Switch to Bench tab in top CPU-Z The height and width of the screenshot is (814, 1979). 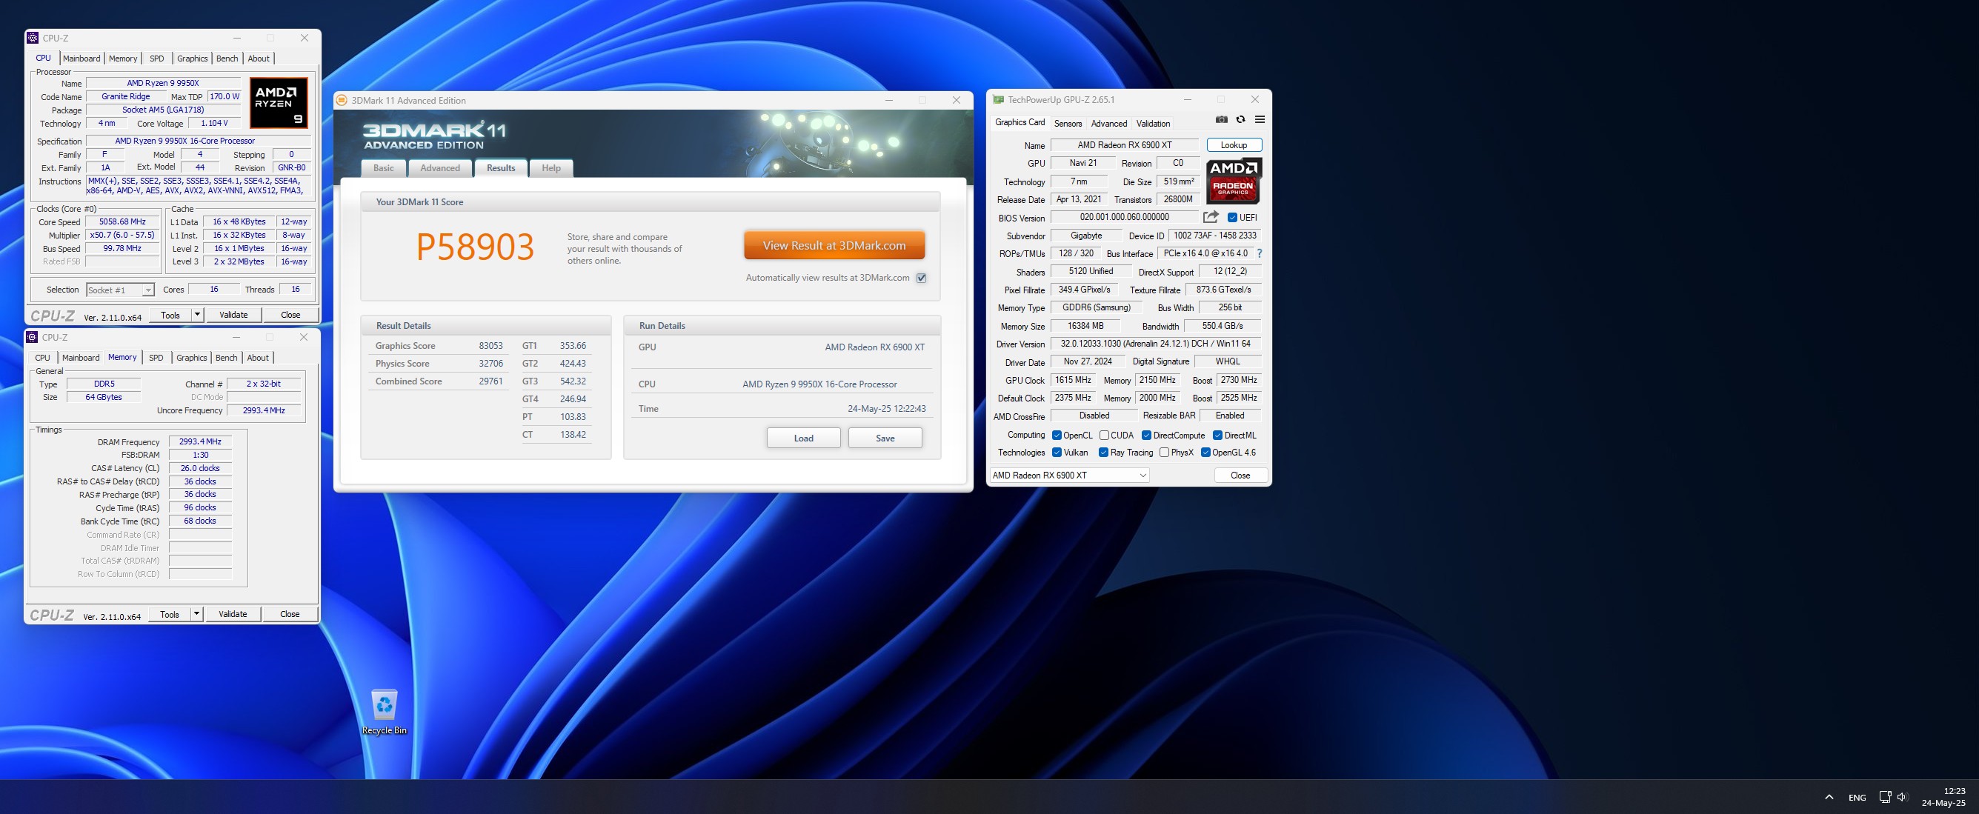(x=227, y=59)
